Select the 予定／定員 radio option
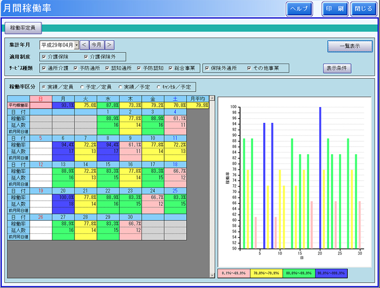The image size is (380, 288). coord(82,87)
